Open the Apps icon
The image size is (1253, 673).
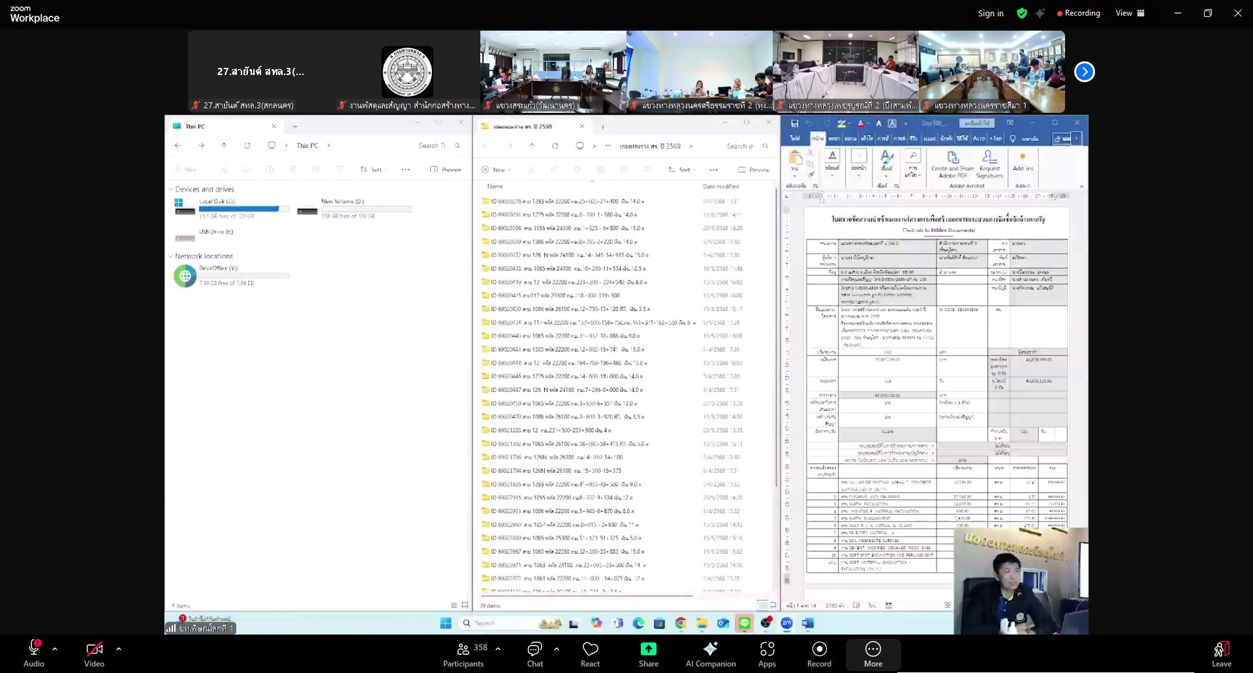point(767,650)
